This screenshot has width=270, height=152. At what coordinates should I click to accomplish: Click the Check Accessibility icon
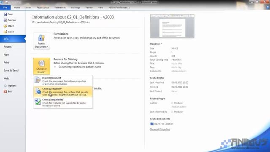[38, 91]
